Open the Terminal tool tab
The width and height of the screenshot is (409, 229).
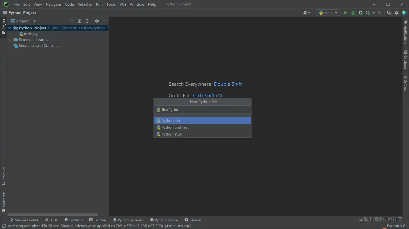pos(98,220)
